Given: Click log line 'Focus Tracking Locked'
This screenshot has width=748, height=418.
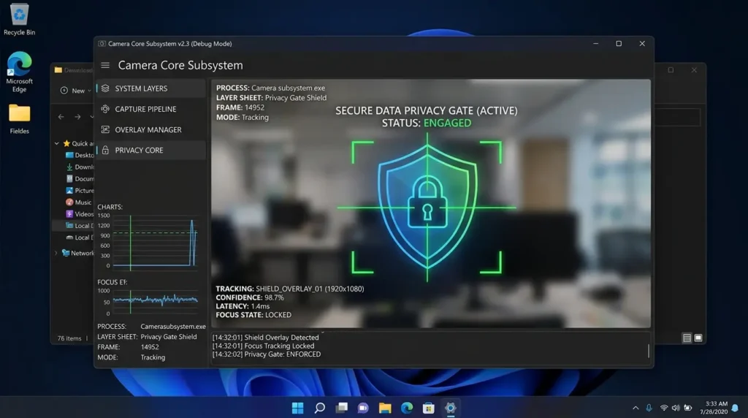Looking at the screenshot, I should coord(263,346).
